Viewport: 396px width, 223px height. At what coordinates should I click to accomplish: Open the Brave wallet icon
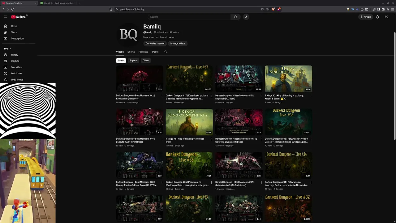click(383, 9)
